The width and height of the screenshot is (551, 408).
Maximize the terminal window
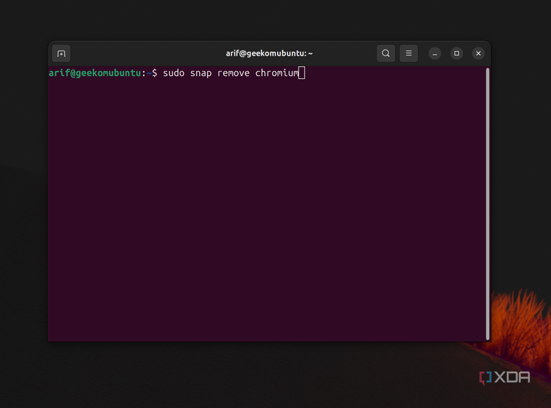(x=456, y=53)
